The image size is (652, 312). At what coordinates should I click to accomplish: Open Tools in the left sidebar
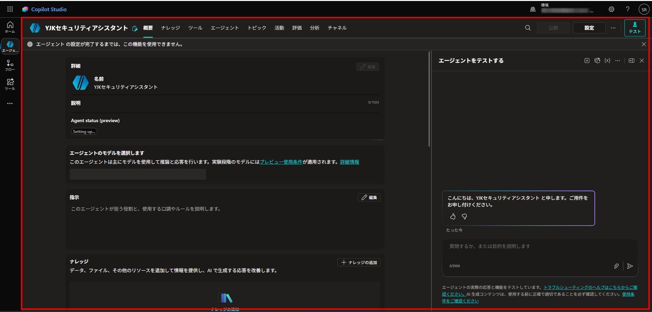pyautogui.click(x=10, y=84)
